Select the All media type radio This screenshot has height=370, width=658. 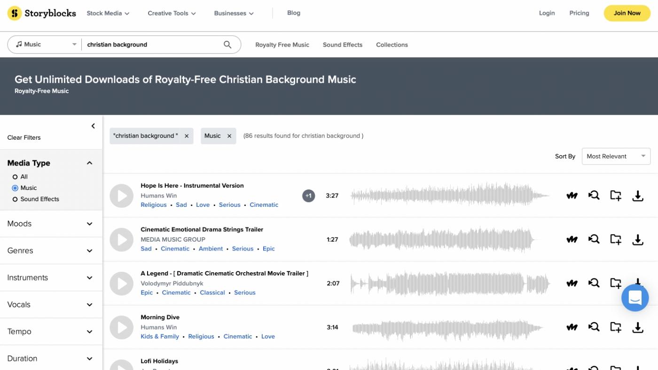15,177
